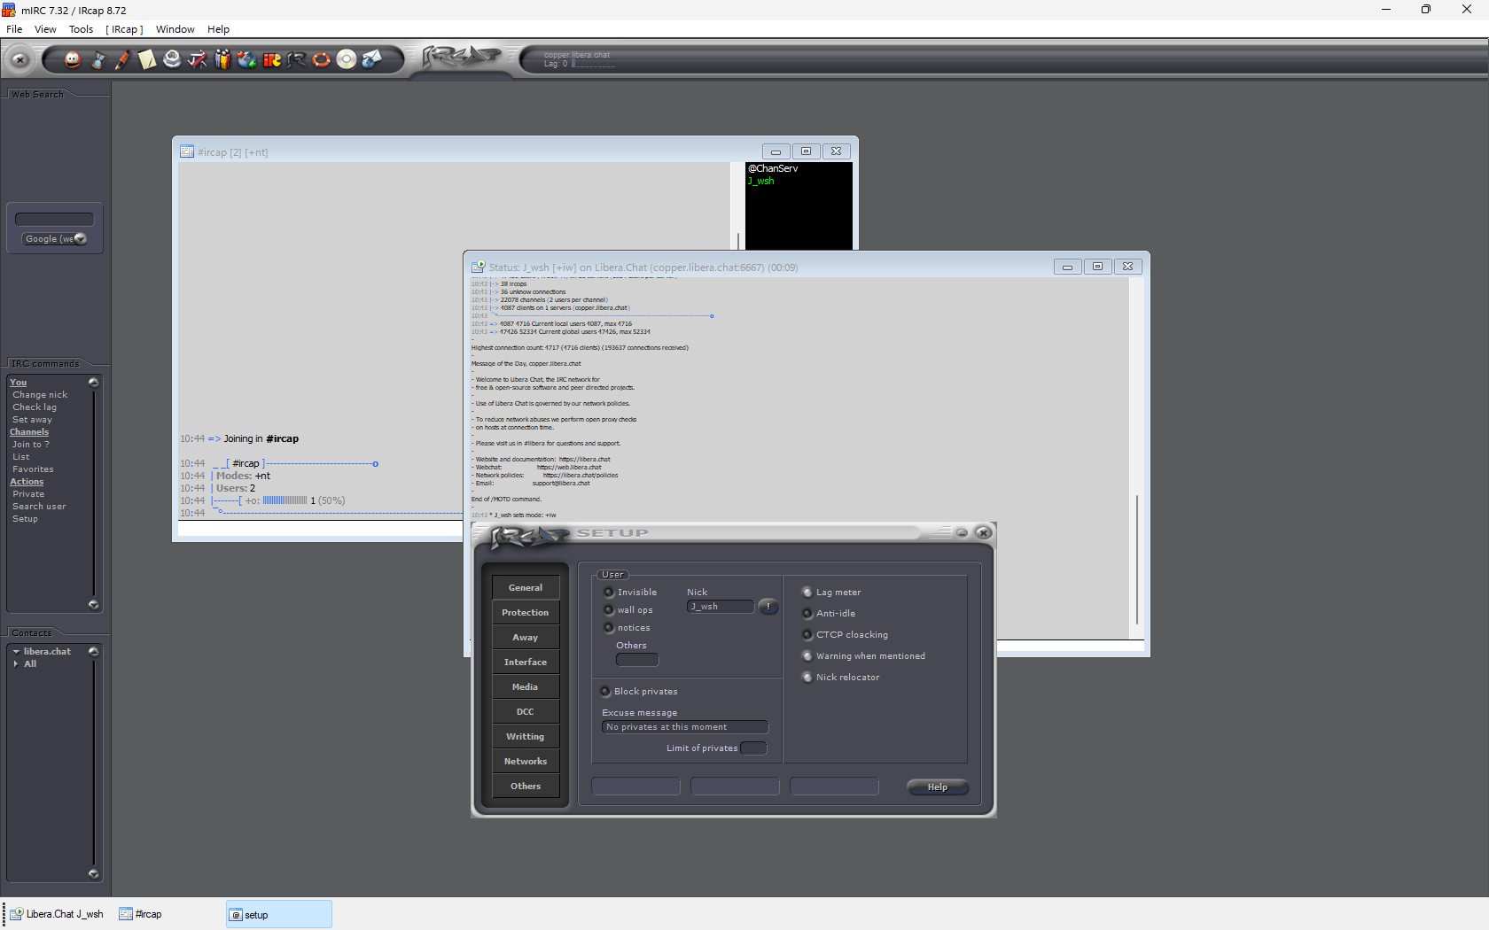Toggle the Block privates option
This screenshot has width=1489, height=930.
click(605, 692)
